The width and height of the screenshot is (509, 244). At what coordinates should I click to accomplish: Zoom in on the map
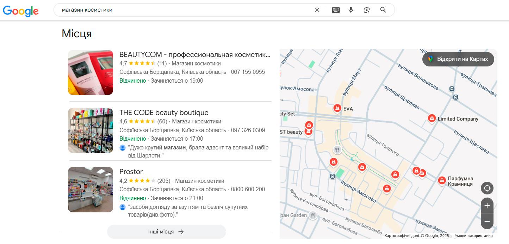(487, 206)
